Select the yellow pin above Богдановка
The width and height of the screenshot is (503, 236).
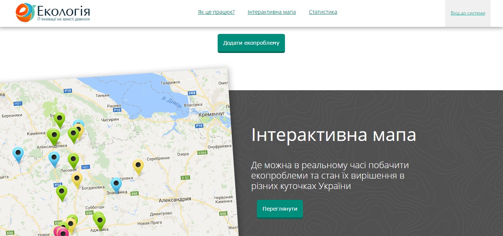pos(77,180)
